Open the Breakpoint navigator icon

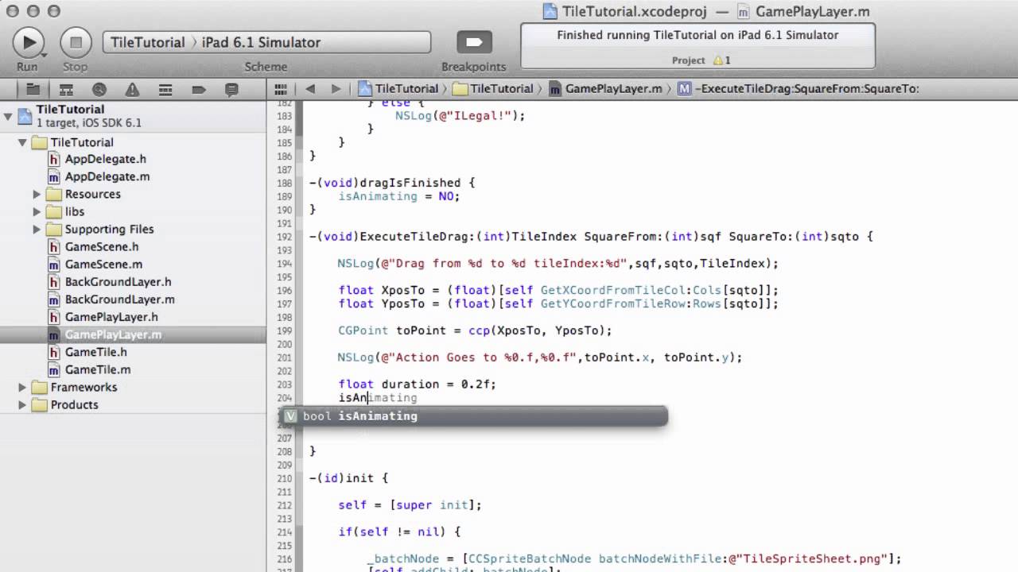click(x=198, y=89)
